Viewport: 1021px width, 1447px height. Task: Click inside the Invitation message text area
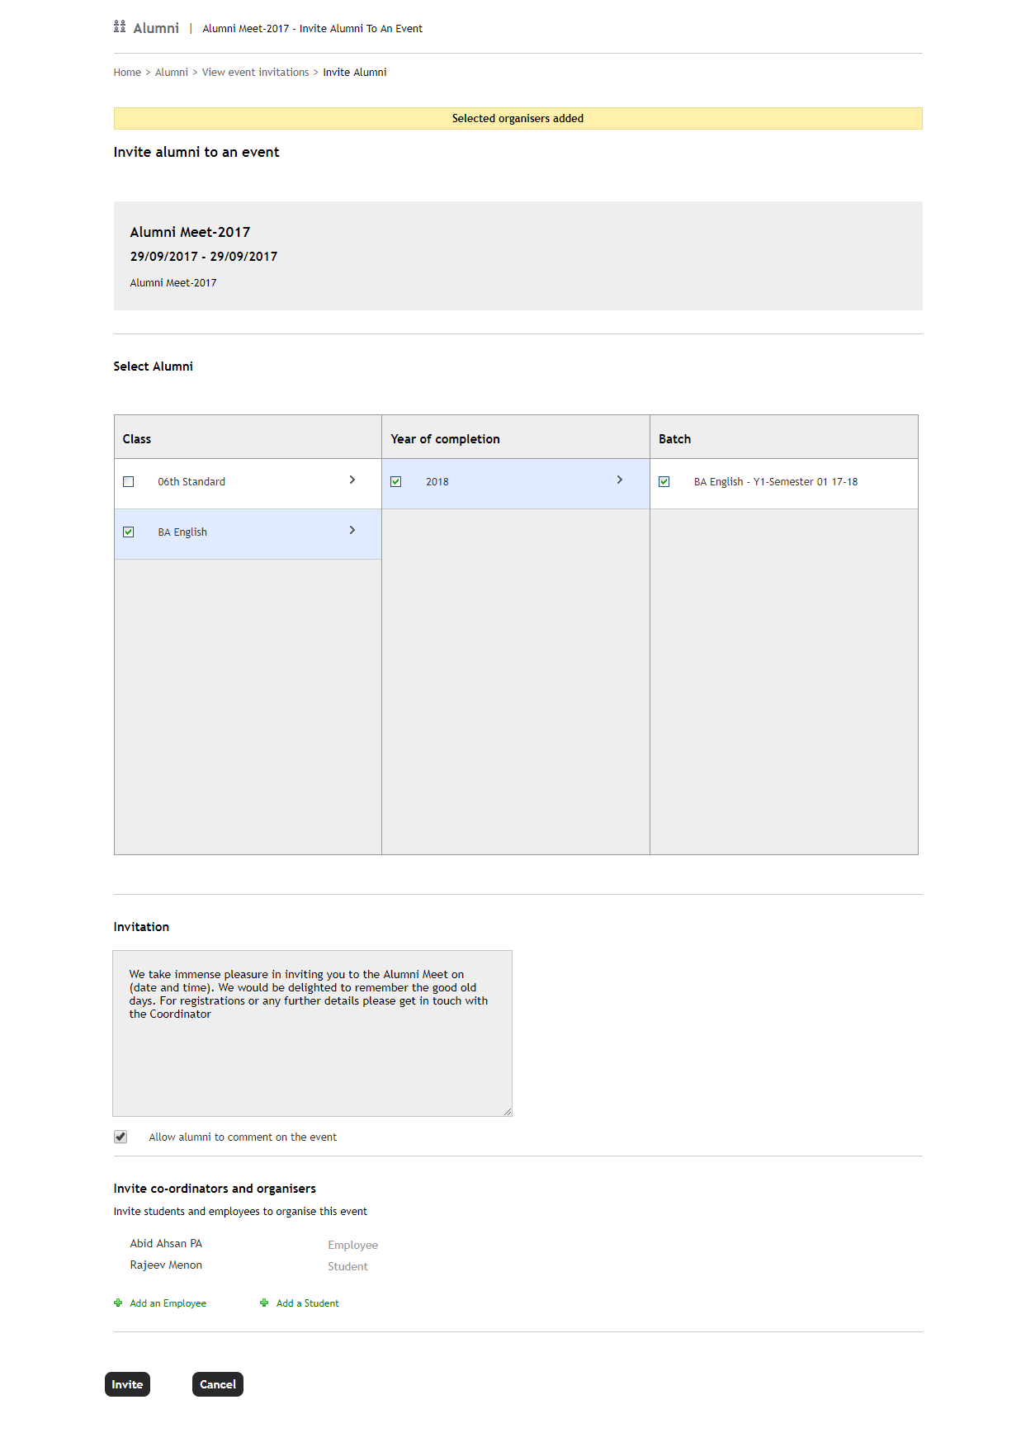[312, 1057]
